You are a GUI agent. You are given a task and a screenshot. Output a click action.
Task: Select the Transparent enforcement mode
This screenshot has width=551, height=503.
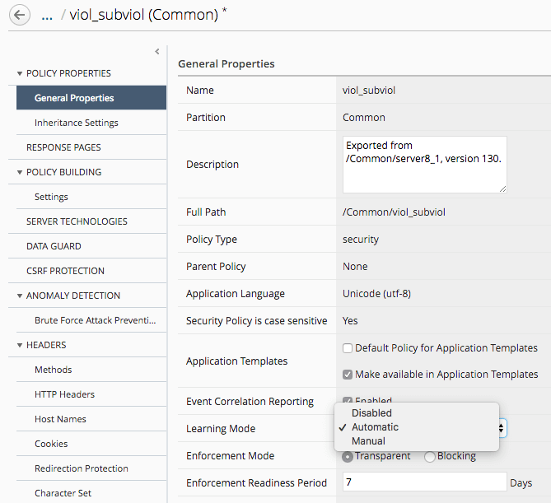point(348,457)
